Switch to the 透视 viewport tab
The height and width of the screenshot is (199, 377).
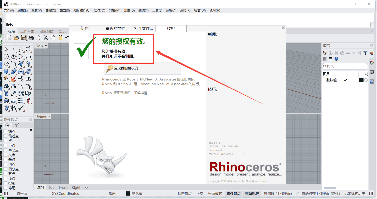click(x=41, y=187)
